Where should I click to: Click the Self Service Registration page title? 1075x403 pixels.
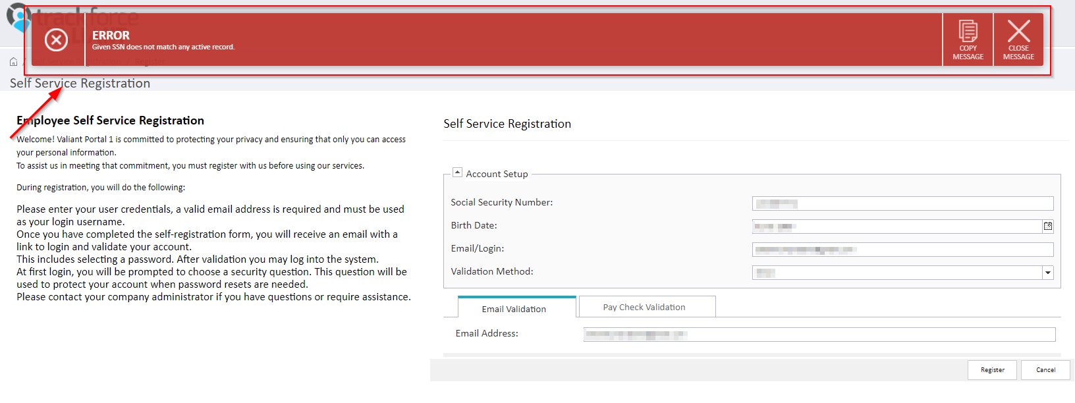pyautogui.click(x=80, y=83)
